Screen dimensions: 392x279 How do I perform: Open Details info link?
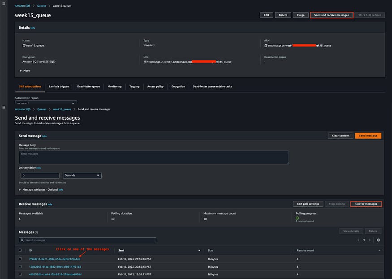[33, 28]
